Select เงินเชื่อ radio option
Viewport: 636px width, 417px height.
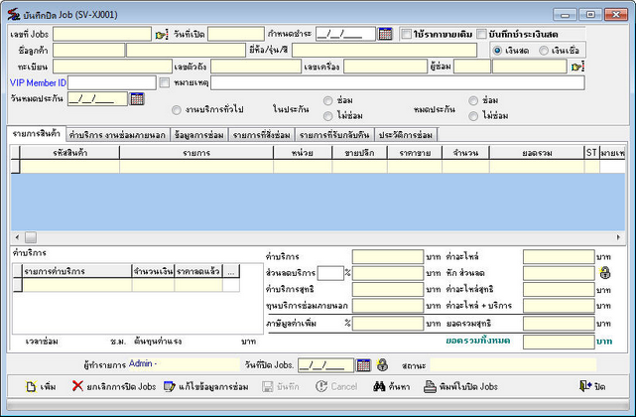tap(544, 51)
